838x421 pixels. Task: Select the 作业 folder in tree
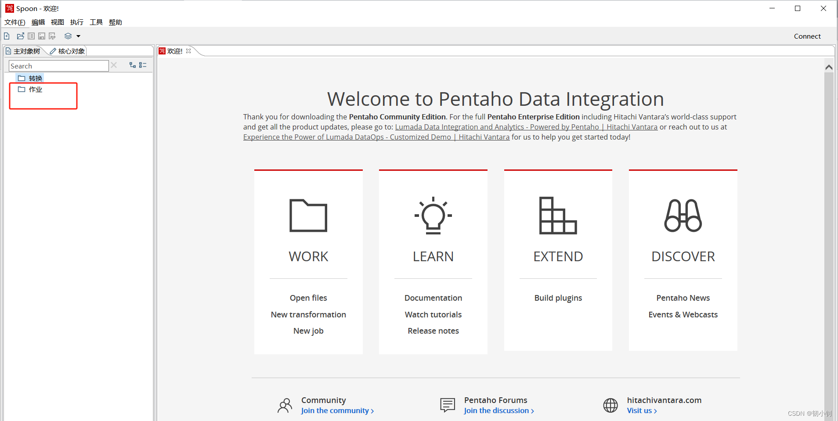30,89
